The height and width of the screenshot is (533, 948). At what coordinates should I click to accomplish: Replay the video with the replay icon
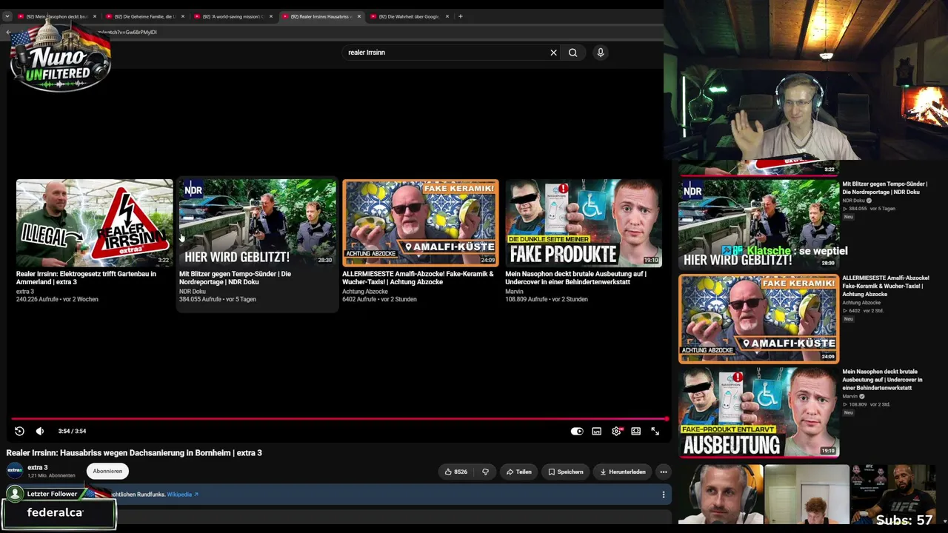pyautogui.click(x=19, y=431)
